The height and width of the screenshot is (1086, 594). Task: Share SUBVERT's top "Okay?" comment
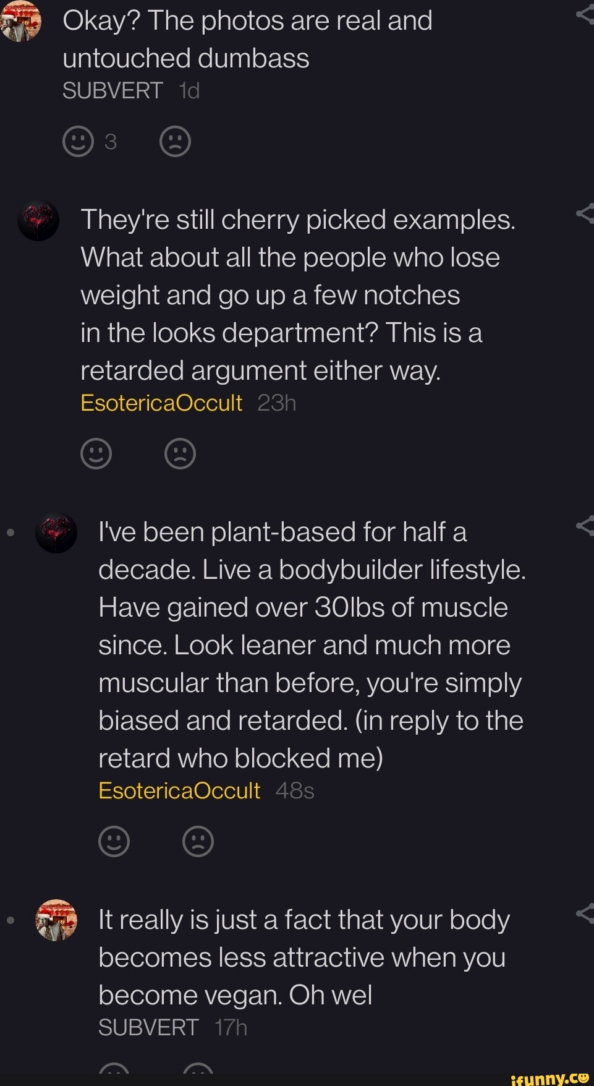[x=585, y=14]
